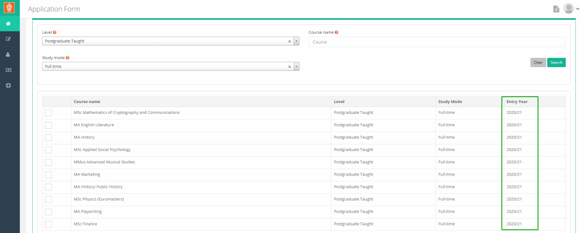Open the Study mode dropdown arrow

pos(296,67)
